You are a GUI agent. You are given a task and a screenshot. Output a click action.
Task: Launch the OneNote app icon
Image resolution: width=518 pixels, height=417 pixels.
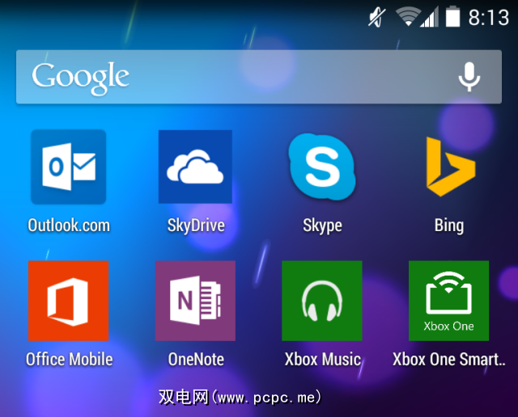[x=195, y=301]
